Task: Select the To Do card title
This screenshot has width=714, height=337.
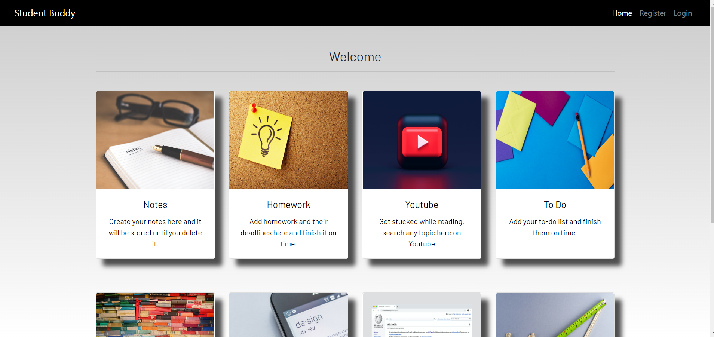Action: pos(555,205)
